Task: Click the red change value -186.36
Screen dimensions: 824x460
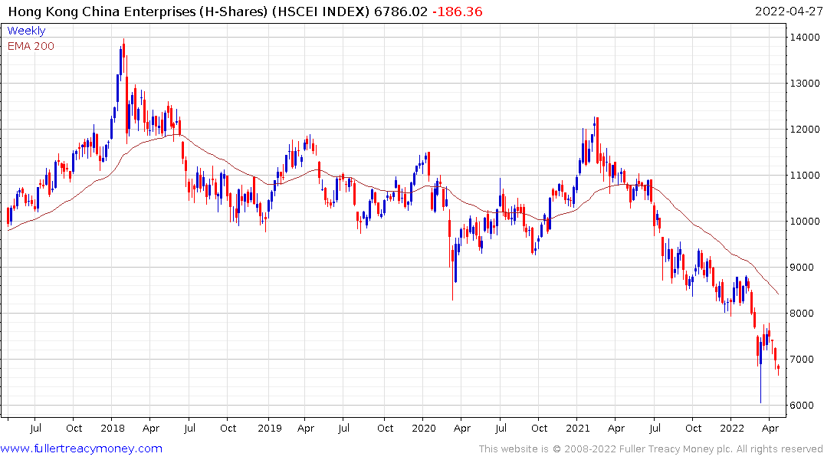Action: tap(457, 11)
